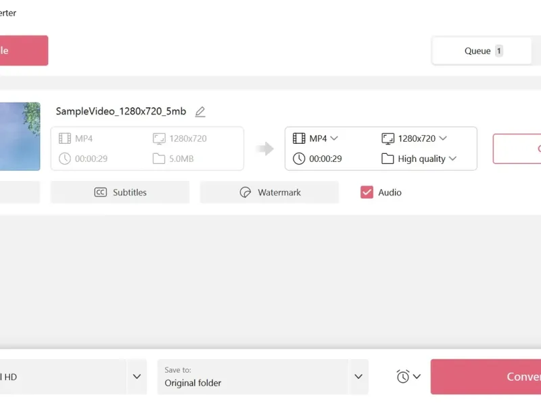Click the SampleVideo_1280x720_5mb filename
The image size is (541, 405).
[x=121, y=111]
